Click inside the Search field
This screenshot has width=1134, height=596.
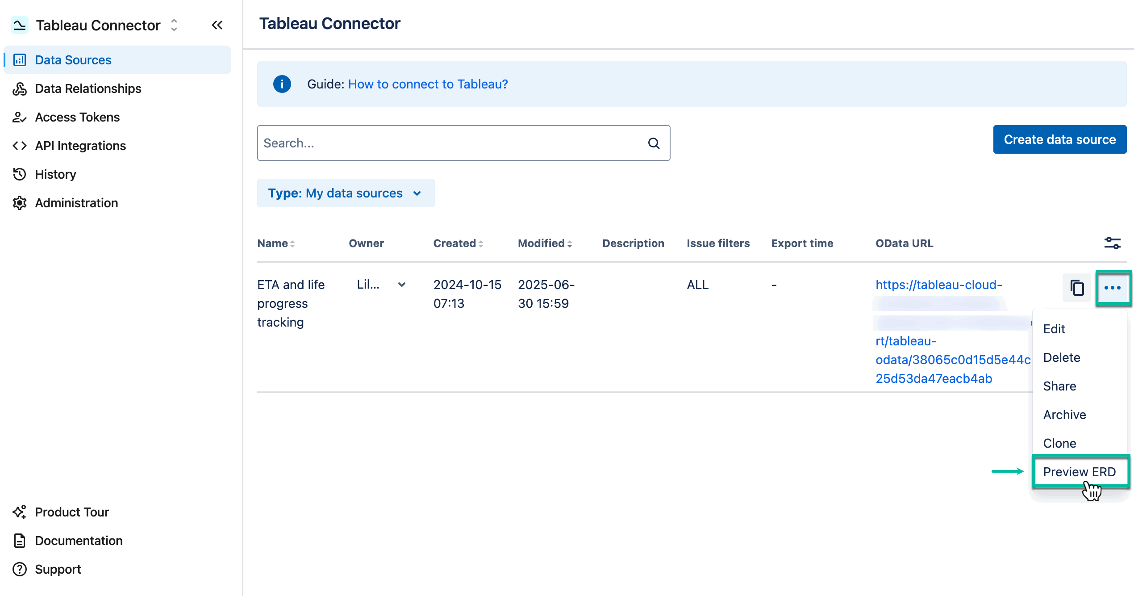446,143
